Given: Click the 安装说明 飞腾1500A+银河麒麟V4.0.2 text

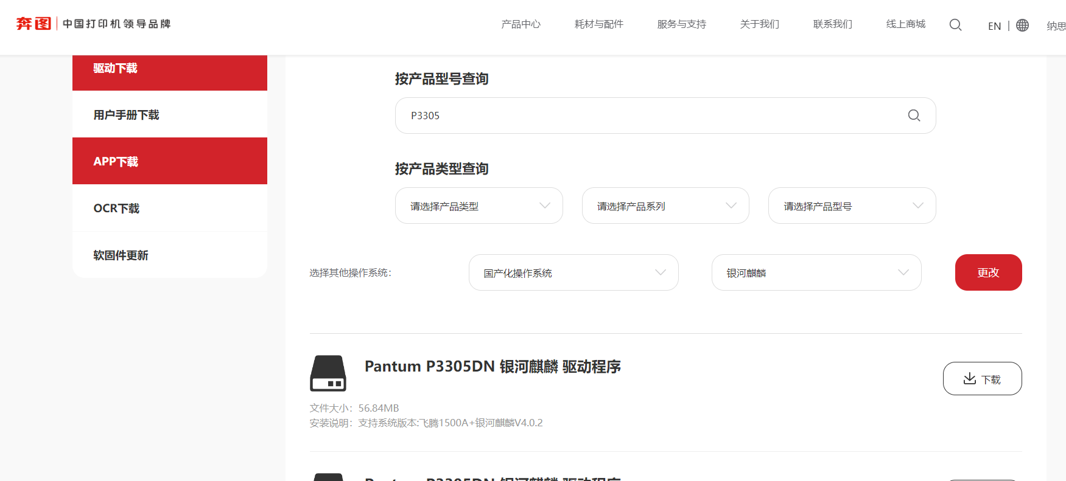Looking at the screenshot, I should 426,423.
